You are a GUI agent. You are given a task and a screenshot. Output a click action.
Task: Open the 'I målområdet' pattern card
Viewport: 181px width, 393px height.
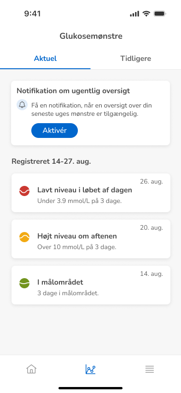[91, 285]
